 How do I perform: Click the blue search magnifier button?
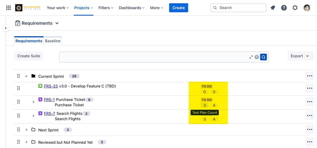(x=263, y=57)
